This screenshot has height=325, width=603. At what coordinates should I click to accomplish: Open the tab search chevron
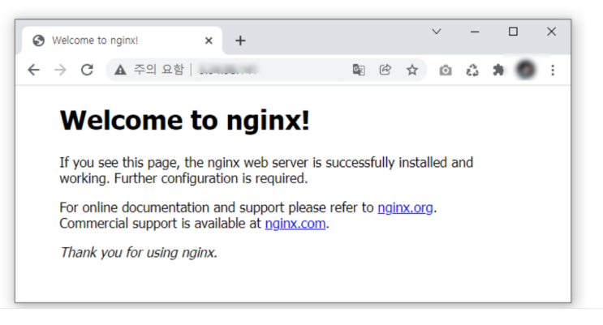[436, 32]
